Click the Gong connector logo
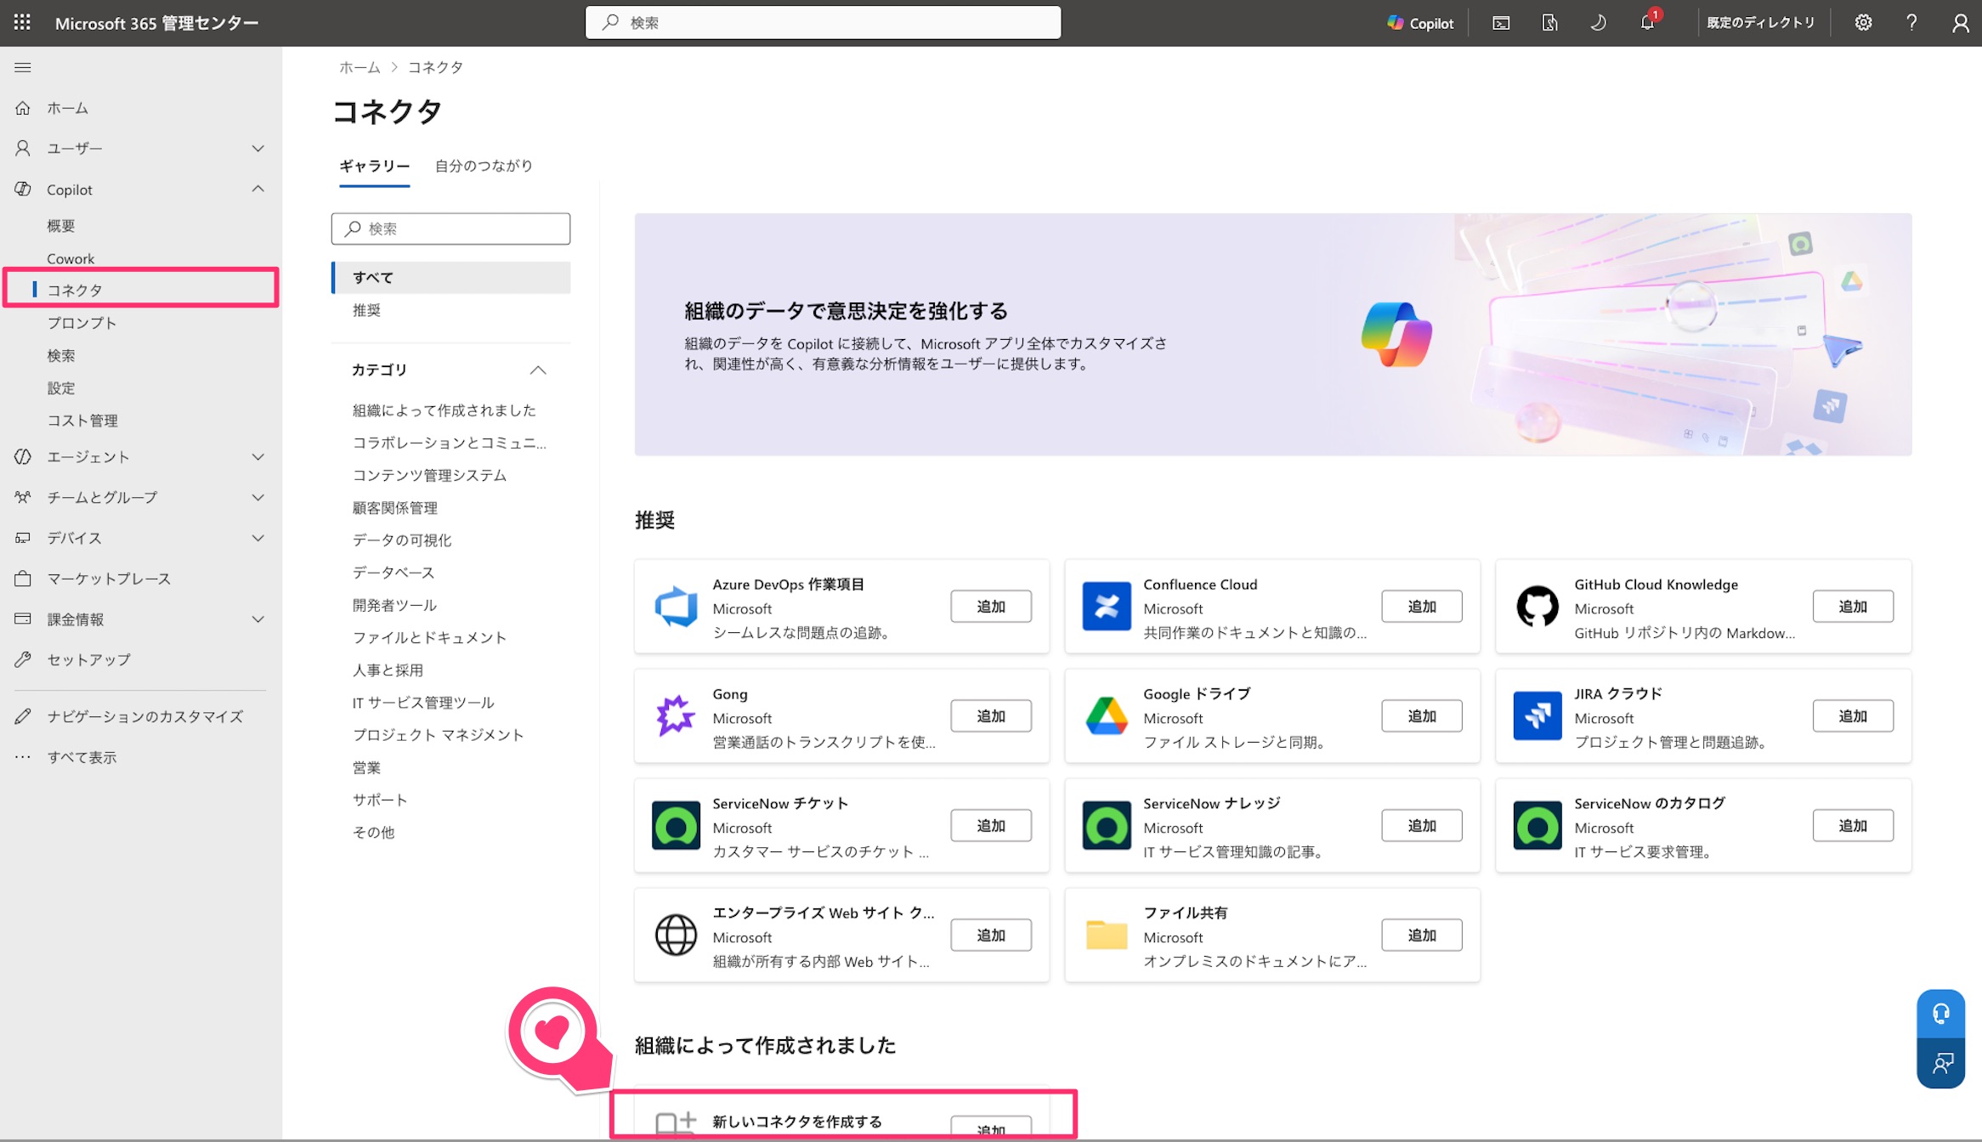Viewport: 1982px width, 1142px height. (x=676, y=715)
